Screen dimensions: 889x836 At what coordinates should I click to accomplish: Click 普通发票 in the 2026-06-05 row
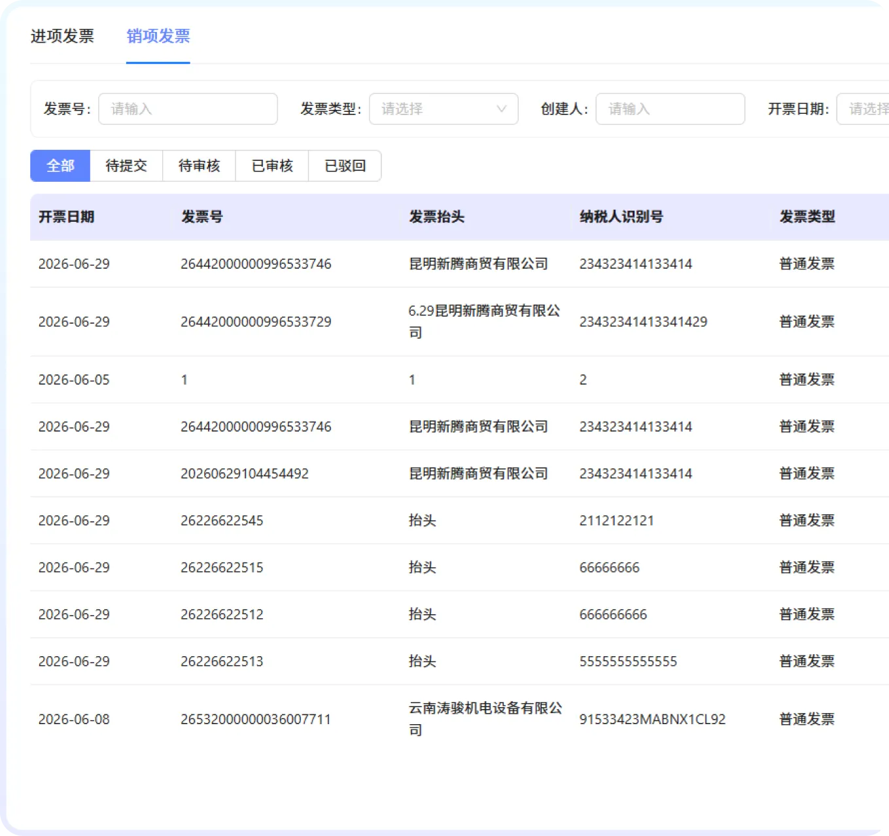(x=807, y=380)
